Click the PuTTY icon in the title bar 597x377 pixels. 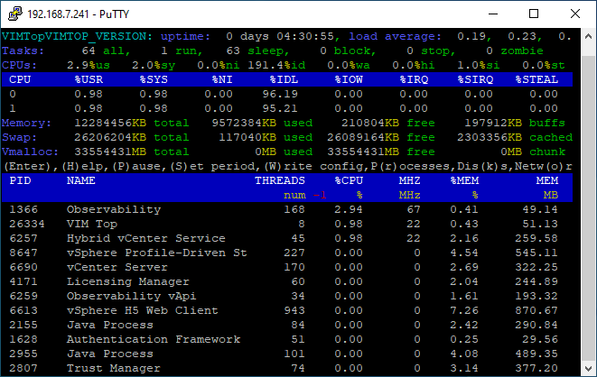(14, 14)
